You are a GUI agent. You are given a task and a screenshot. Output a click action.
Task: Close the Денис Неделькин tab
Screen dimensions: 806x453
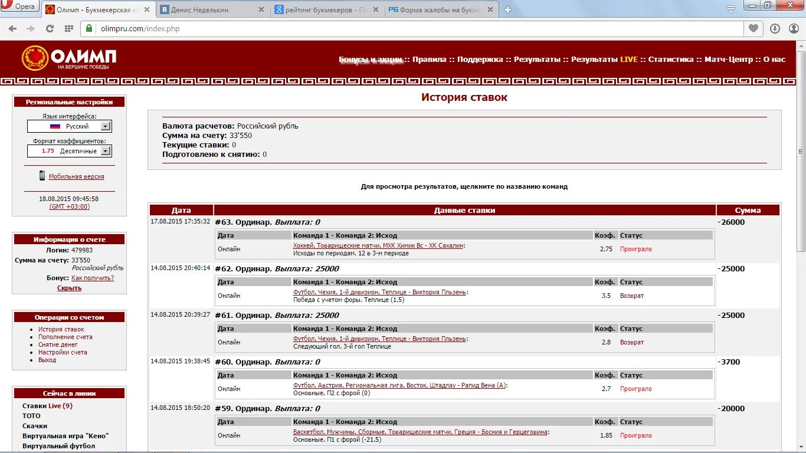click(262, 10)
